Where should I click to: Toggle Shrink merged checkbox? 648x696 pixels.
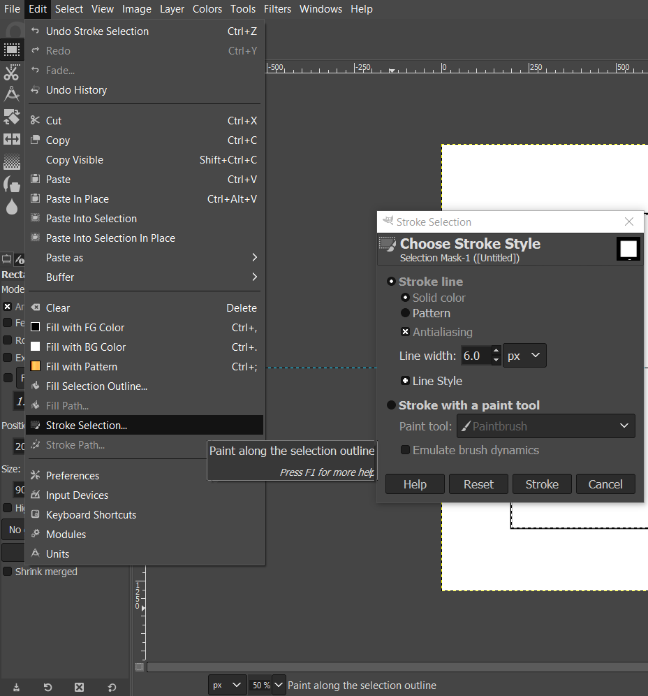(x=7, y=572)
